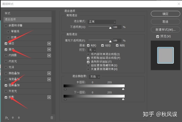Enable 内发光 checkbox
182x122 pixels.
click(6, 61)
